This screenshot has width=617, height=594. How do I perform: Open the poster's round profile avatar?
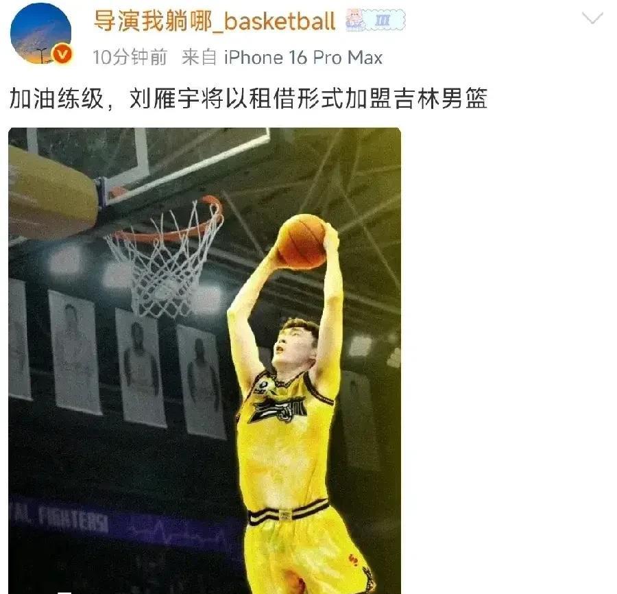tap(41, 34)
